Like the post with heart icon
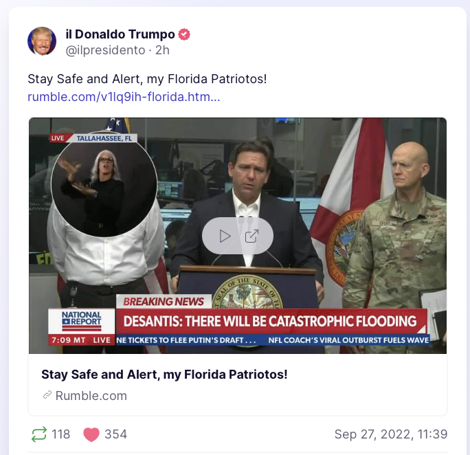Screen dimensions: 470x455 91,434
